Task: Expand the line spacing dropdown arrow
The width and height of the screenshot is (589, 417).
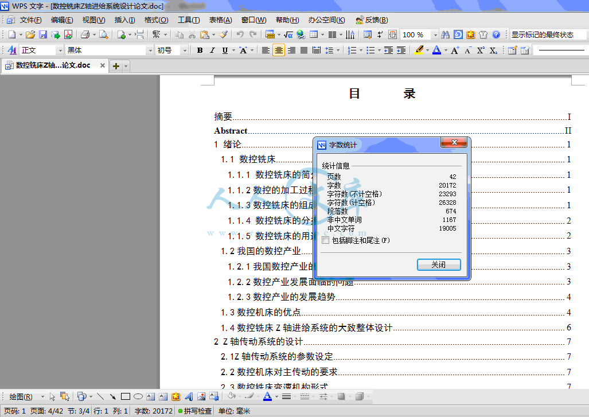Action: 338,50
